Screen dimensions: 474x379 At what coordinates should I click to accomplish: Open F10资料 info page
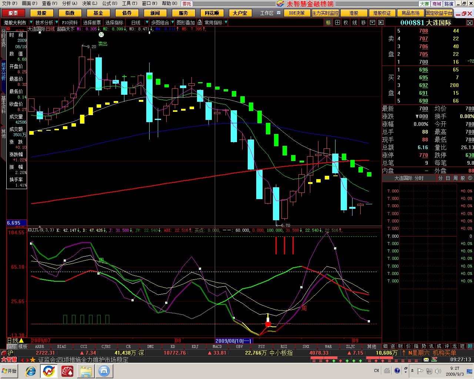tap(70, 23)
